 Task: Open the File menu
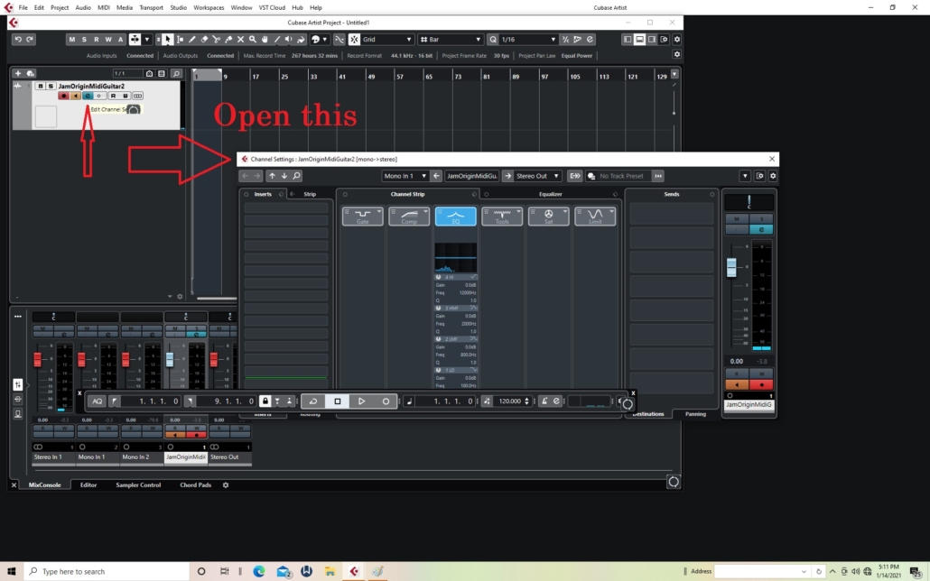point(23,8)
